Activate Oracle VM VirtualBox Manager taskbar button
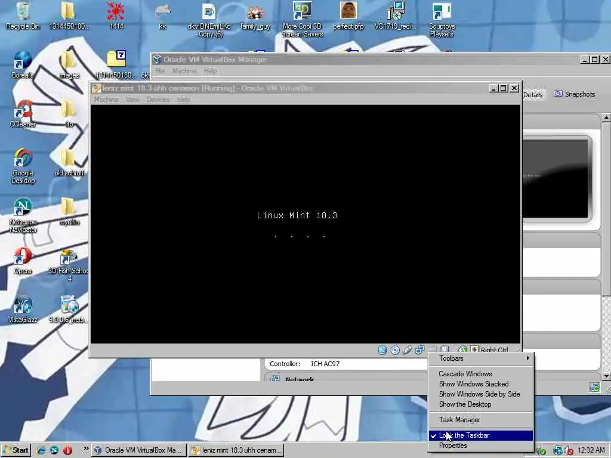The width and height of the screenshot is (611, 458). click(139, 451)
